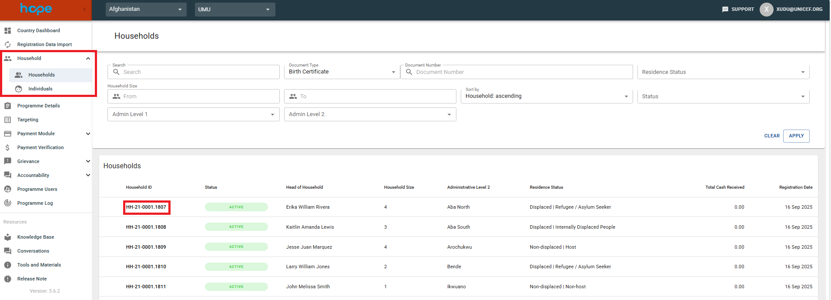
Task: Open the Residence Status dropdown
Action: [723, 72]
